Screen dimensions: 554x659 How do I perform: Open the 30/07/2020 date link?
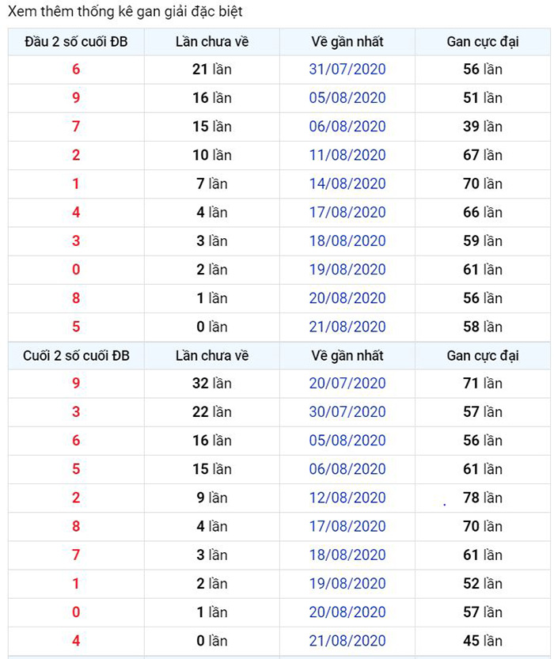347,412
